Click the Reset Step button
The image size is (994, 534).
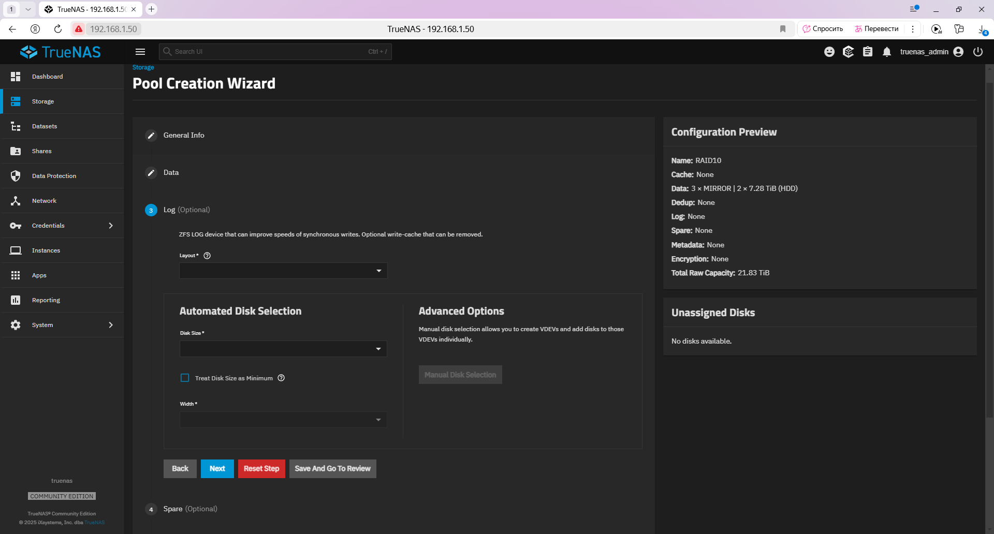pos(261,469)
